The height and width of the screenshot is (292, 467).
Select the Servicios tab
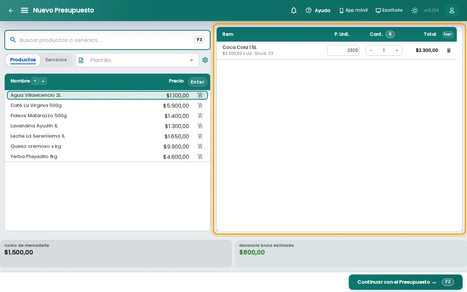tap(56, 60)
